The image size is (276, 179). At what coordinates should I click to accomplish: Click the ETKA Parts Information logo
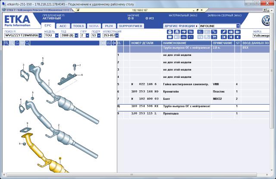click(x=17, y=21)
